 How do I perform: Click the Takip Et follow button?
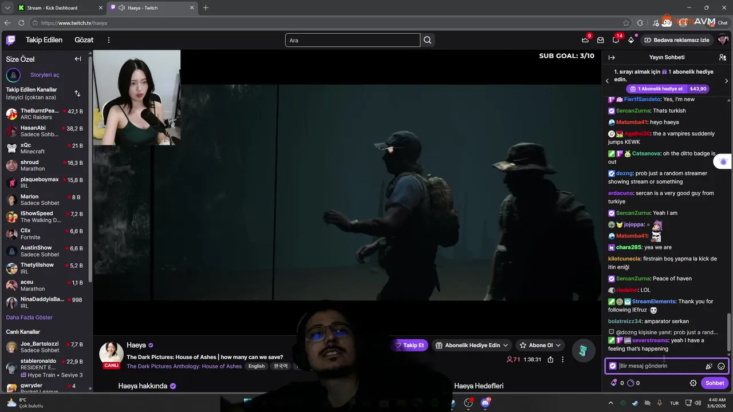tap(410, 345)
